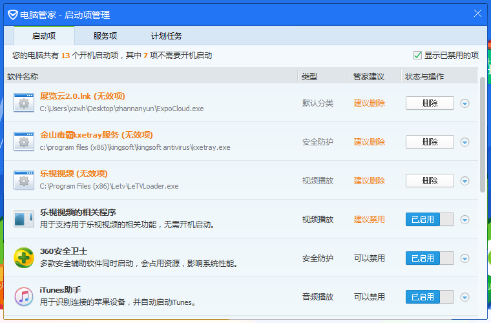
Task: Click the 展览云2.0.lnk program icon
Action: (24, 103)
